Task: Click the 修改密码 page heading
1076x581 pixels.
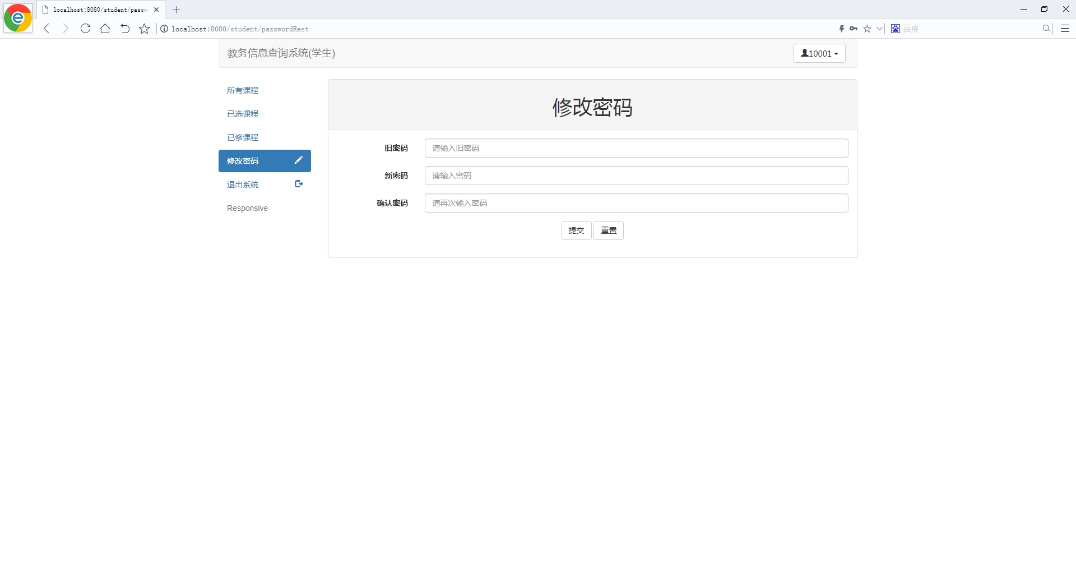Action: pyautogui.click(x=592, y=107)
